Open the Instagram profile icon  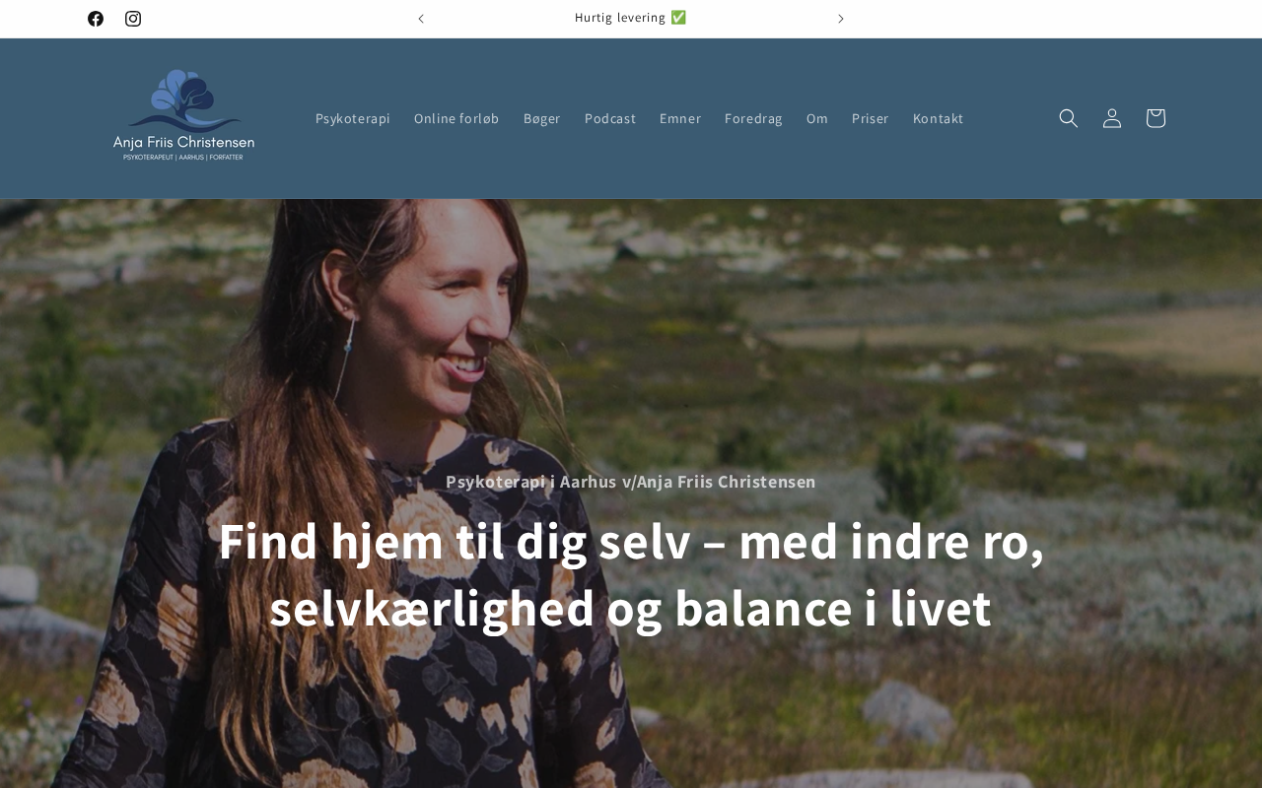point(133,19)
